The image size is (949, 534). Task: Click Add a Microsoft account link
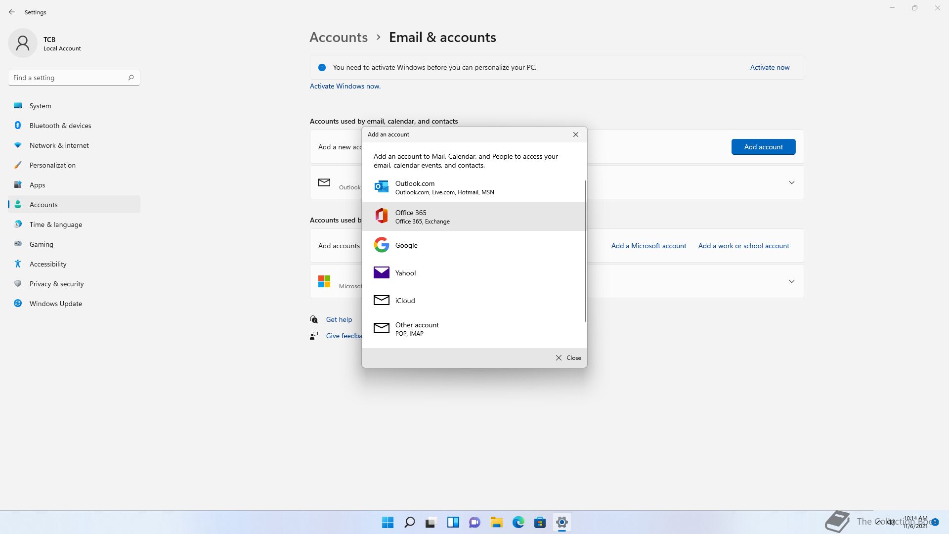click(648, 246)
